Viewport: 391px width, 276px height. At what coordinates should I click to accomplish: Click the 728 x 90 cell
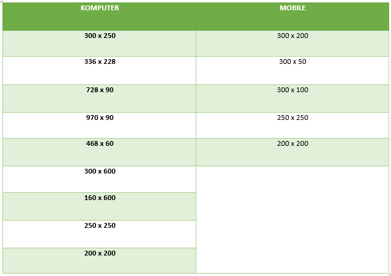(x=100, y=90)
